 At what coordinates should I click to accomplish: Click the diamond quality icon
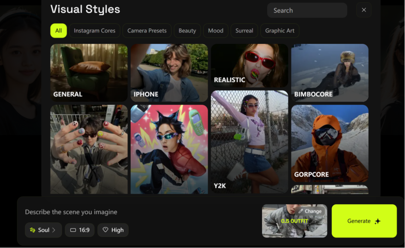[x=105, y=230]
